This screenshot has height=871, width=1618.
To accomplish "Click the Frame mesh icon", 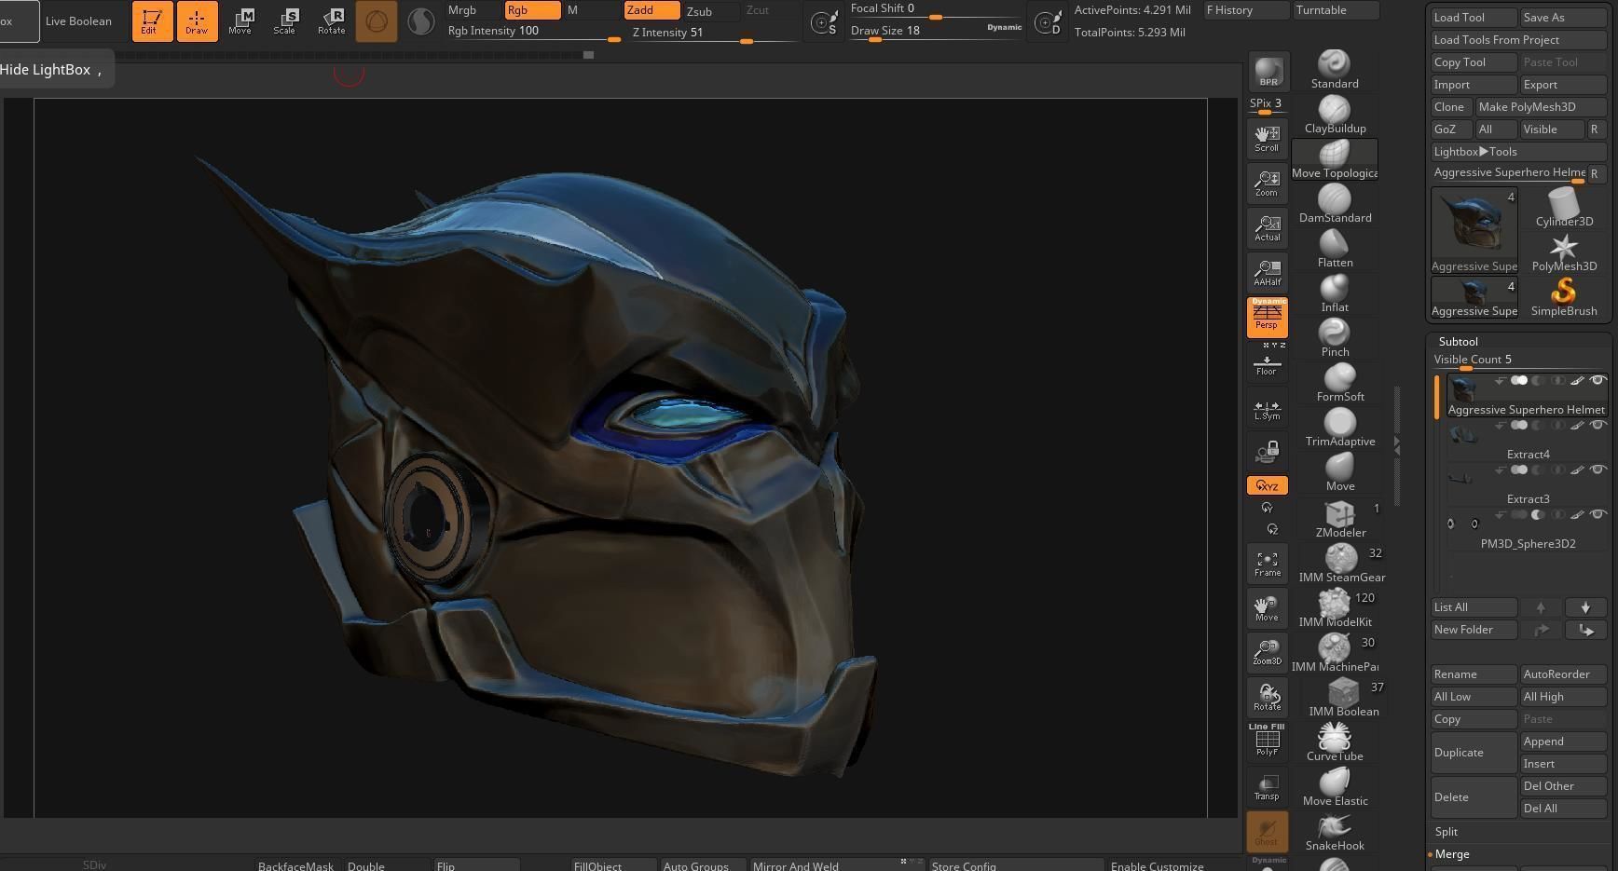I will click(1267, 564).
